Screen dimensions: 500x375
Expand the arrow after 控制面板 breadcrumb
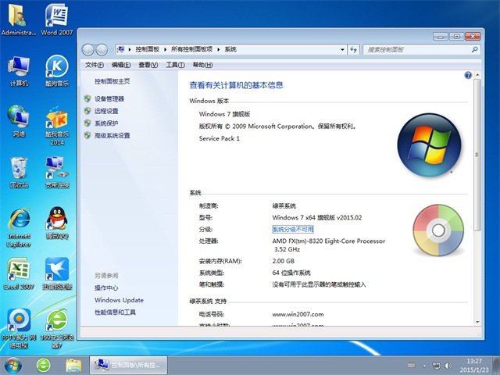[x=165, y=49]
